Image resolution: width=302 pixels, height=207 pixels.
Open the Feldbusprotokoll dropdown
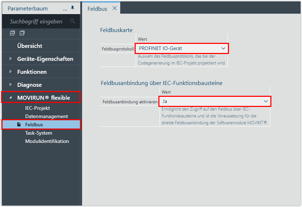click(x=222, y=48)
